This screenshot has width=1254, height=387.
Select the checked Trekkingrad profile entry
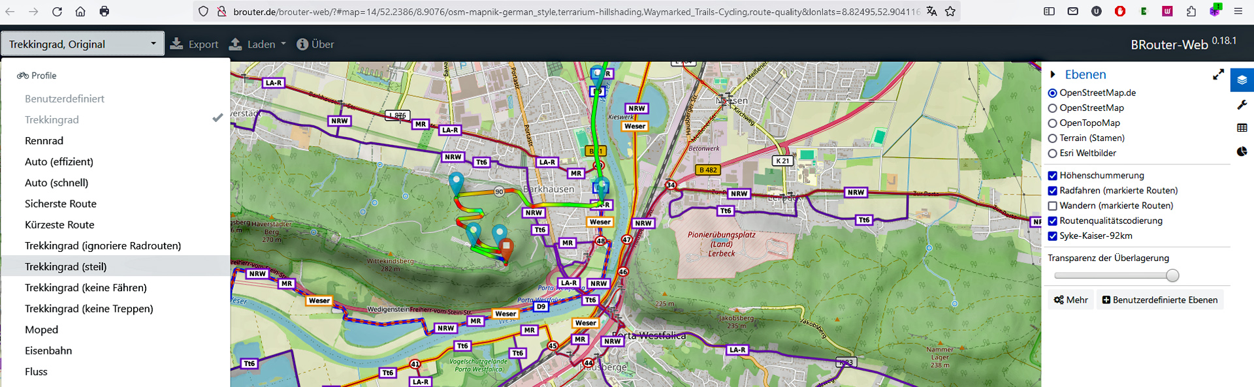(x=116, y=119)
